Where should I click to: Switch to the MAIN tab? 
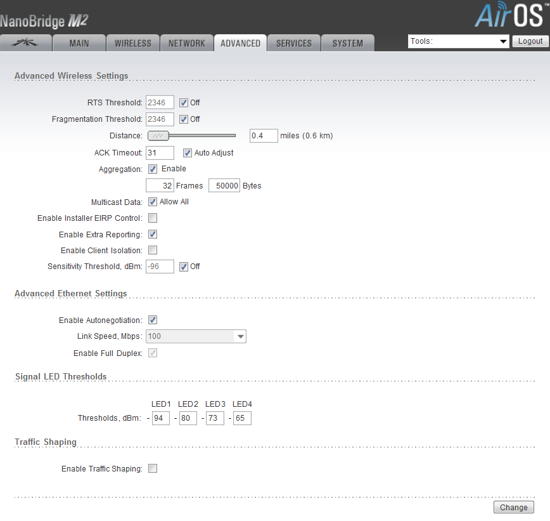click(79, 43)
